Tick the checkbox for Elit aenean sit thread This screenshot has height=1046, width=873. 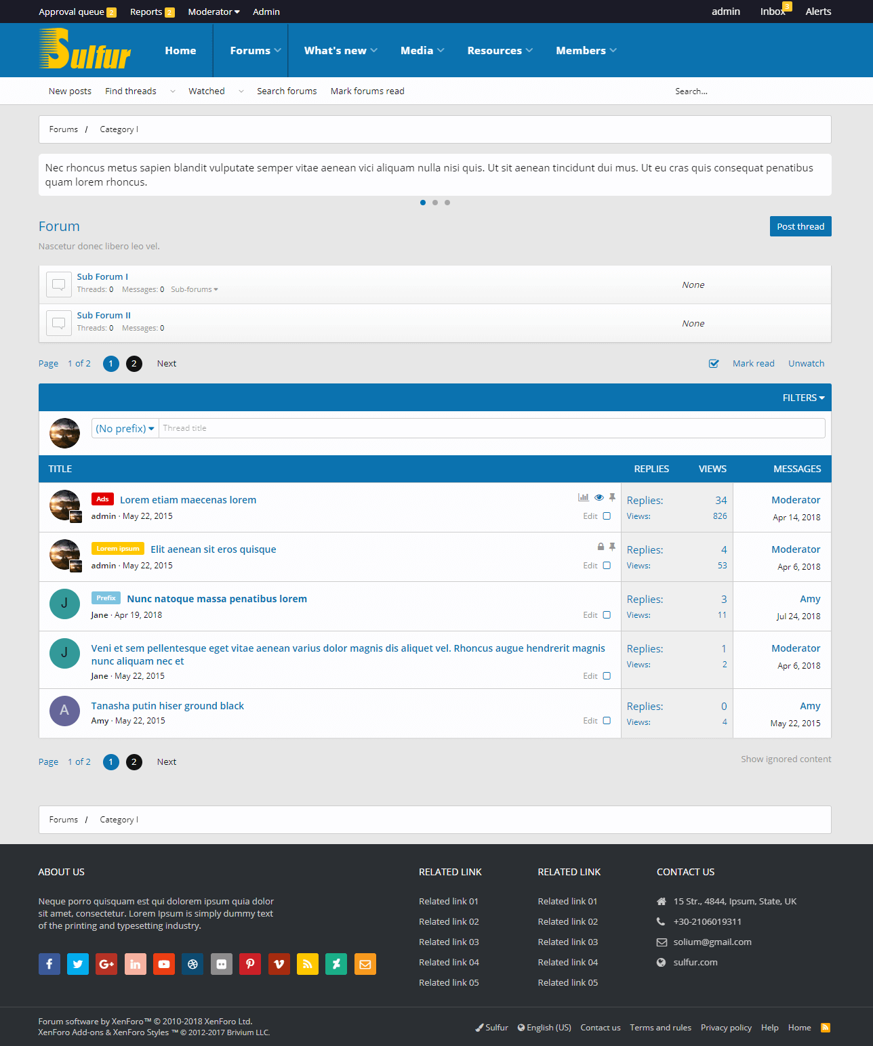click(x=607, y=566)
